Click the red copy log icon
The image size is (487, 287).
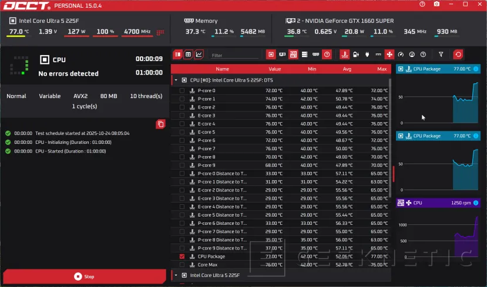160,124
